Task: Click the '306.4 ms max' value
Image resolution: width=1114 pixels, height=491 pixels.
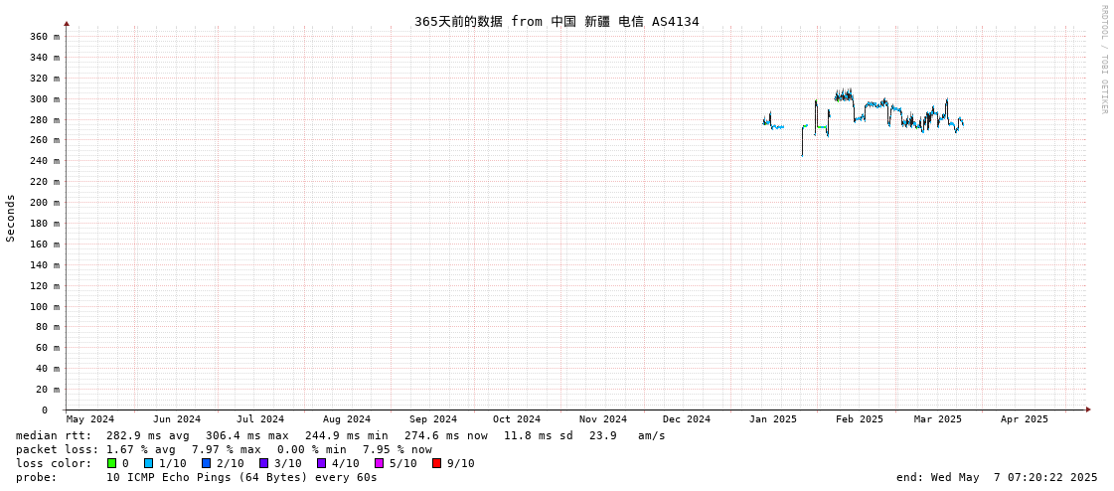Action: point(247,435)
